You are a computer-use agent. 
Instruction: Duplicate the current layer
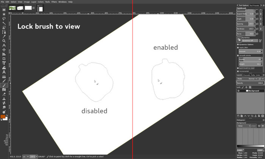252,116
